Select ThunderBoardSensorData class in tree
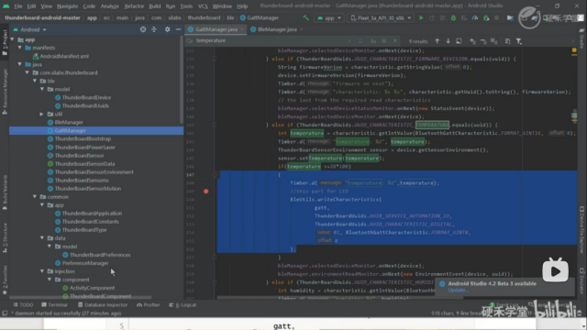The width and height of the screenshot is (587, 330). (84, 163)
